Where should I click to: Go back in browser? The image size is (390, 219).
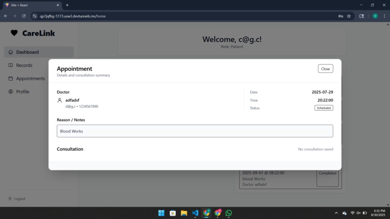[5, 16]
